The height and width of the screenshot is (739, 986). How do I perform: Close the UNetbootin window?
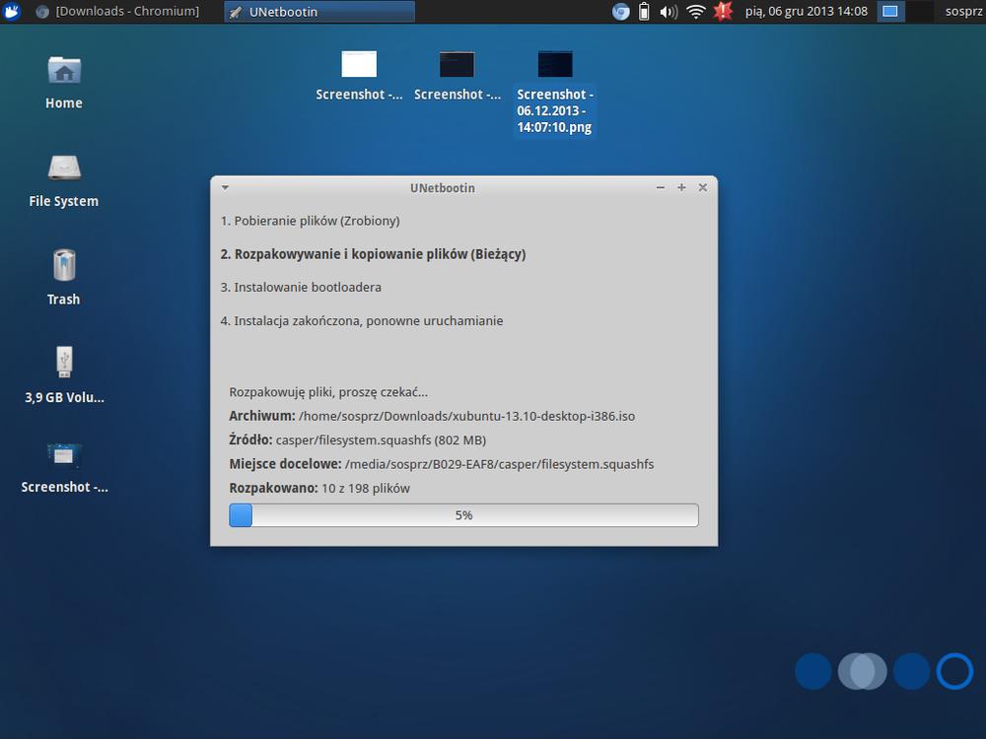(x=703, y=187)
